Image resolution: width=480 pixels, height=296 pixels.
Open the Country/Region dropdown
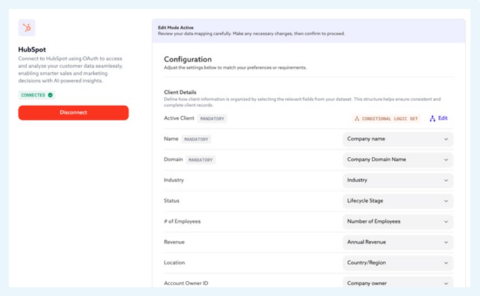(398, 263)
